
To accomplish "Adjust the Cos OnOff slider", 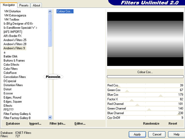I will pyautogui.click(x=145, y=118).
